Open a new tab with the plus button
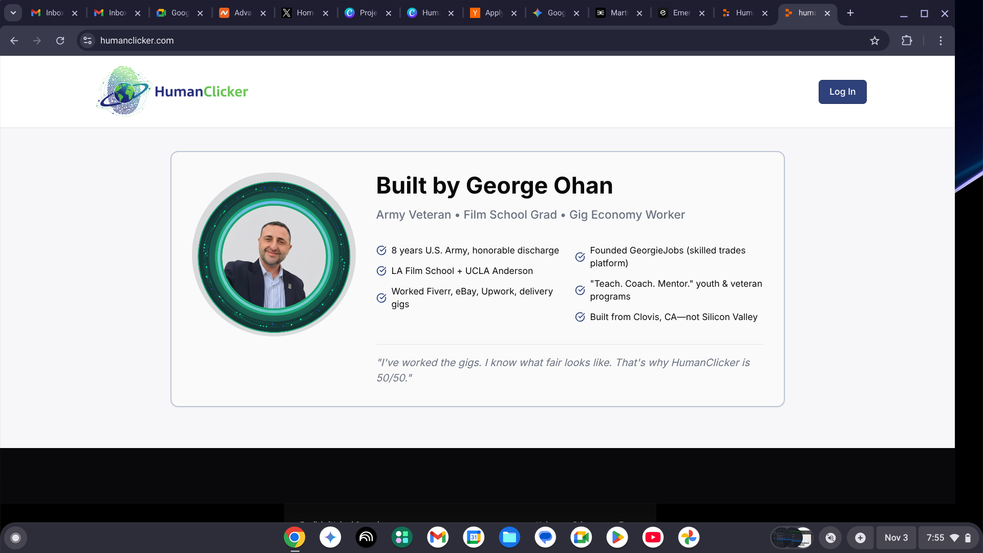This screenshot has height=553, width=983. pyautogui.click(x=850, y=13)
